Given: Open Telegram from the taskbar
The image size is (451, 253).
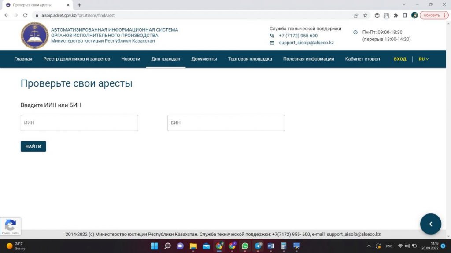Looking at the screenshot, I should pos(258,246).
